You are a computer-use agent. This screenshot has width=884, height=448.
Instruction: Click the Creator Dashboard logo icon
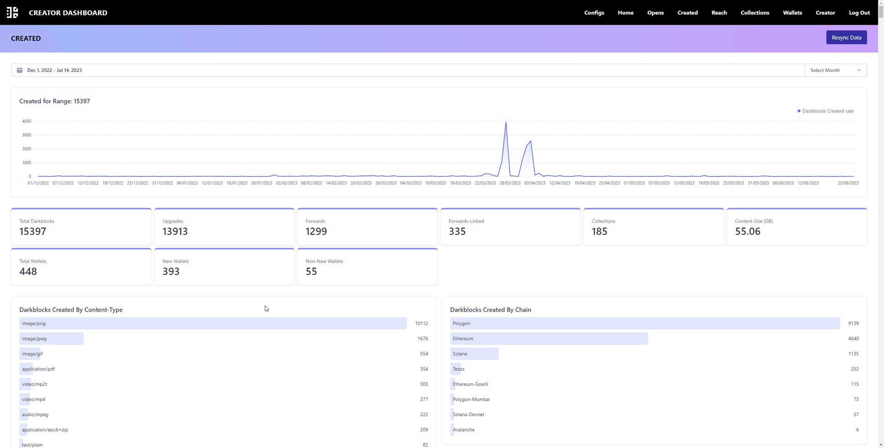(x=12, y=12)
